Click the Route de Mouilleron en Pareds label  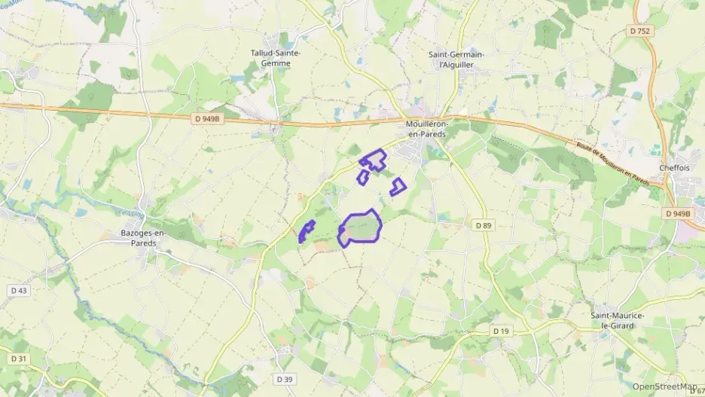coord(613,164)
